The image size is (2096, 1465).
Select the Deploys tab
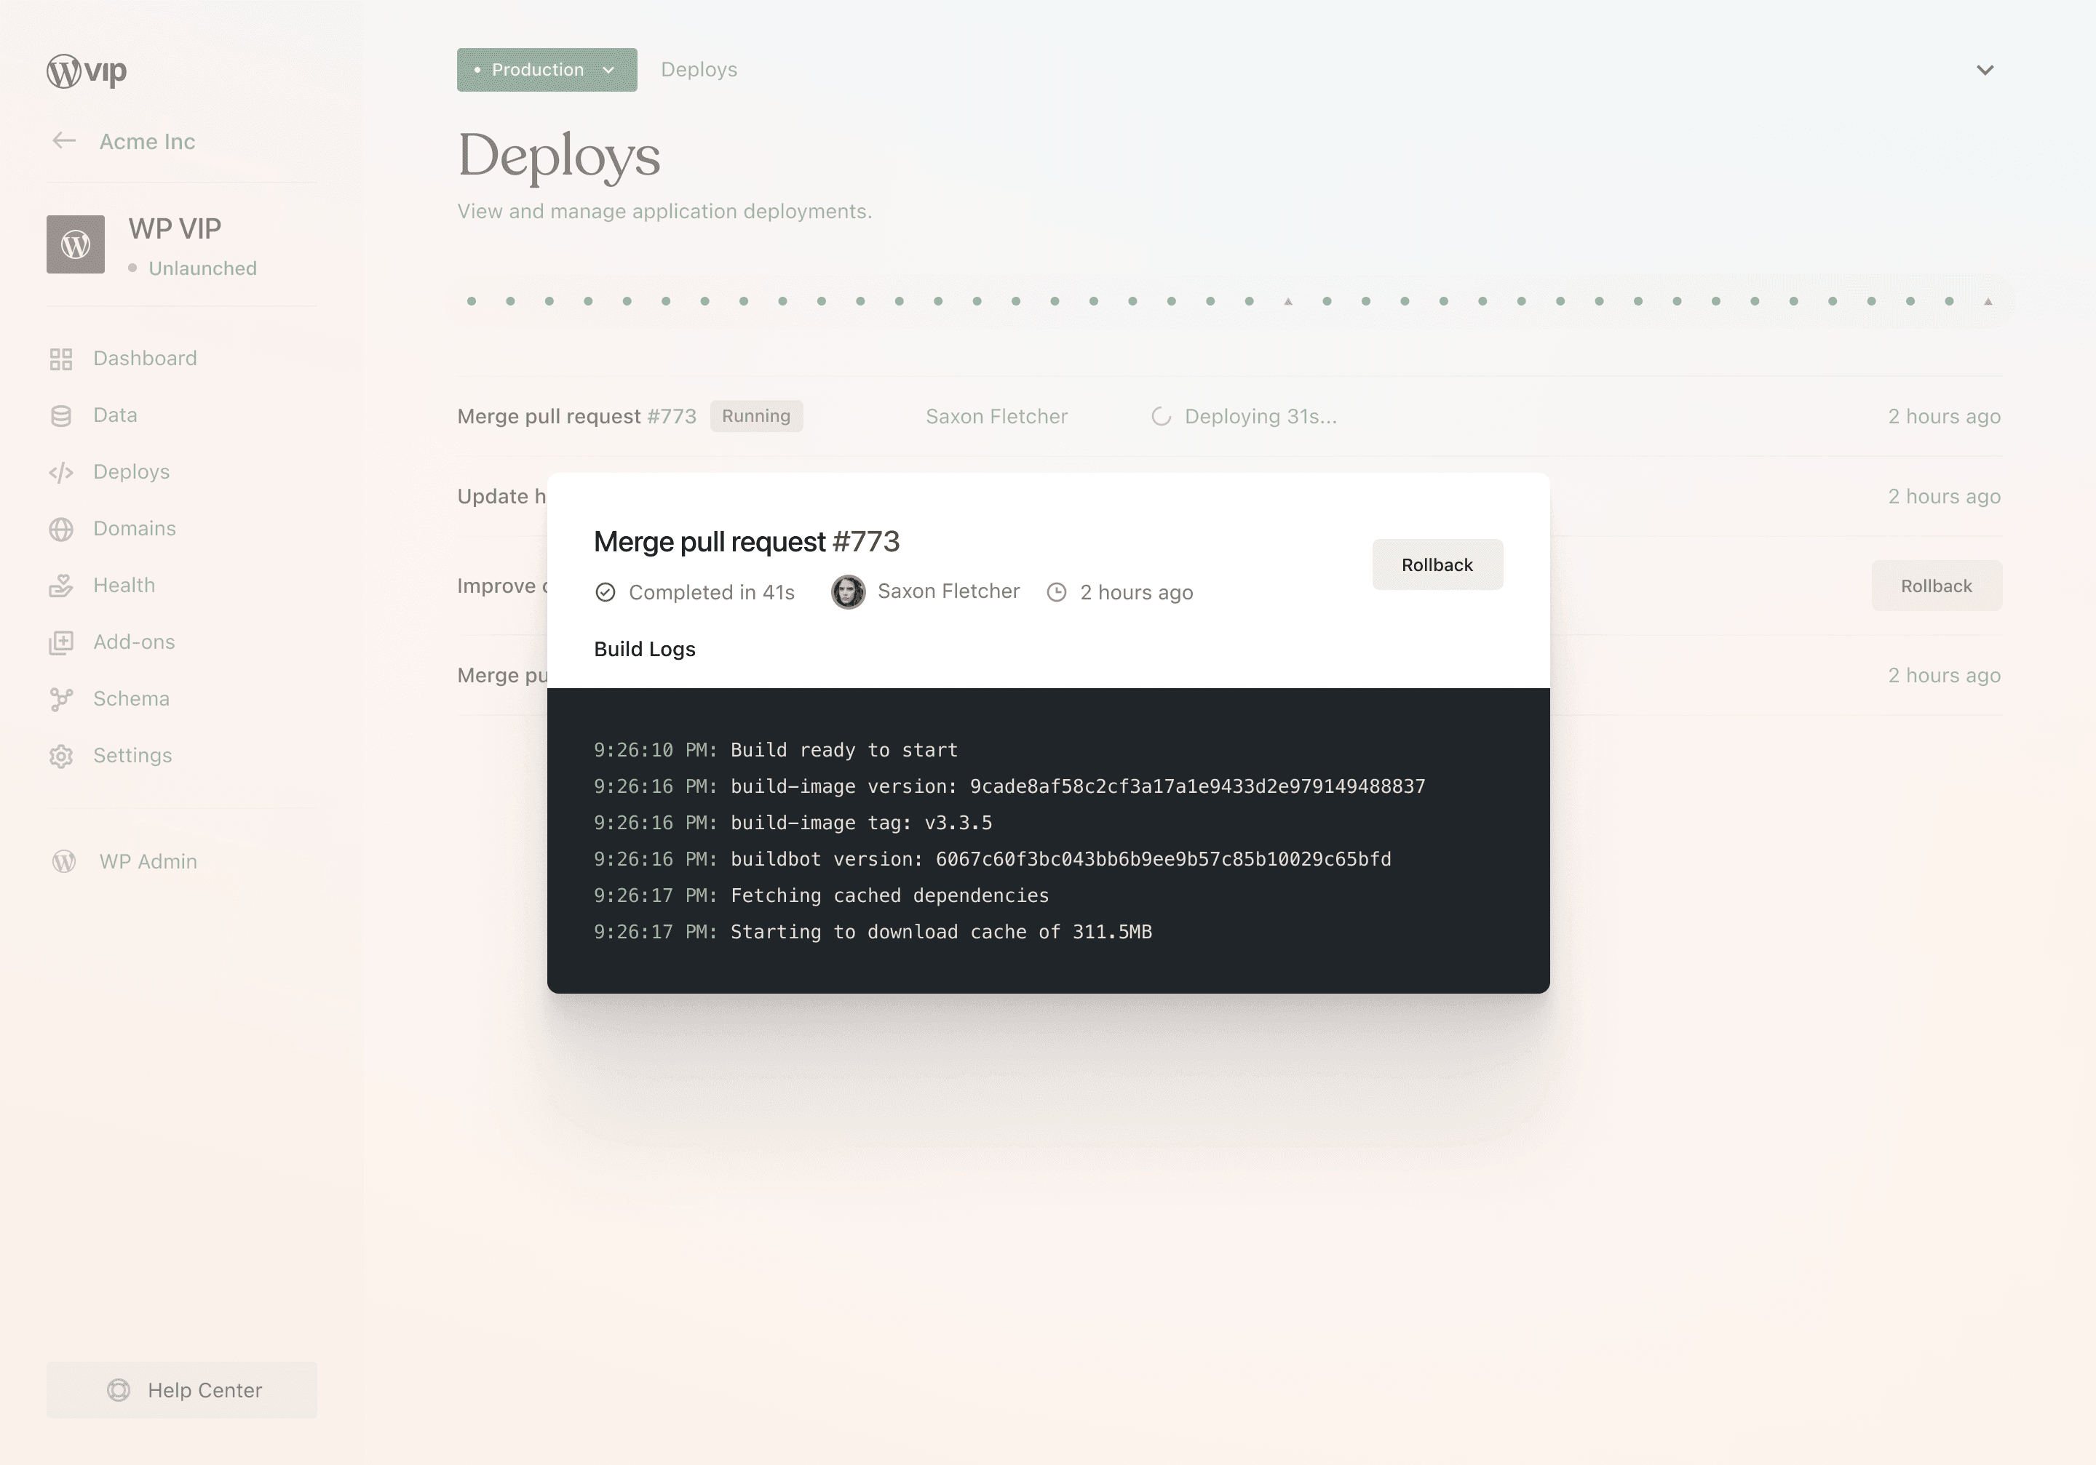pos(698,68)
